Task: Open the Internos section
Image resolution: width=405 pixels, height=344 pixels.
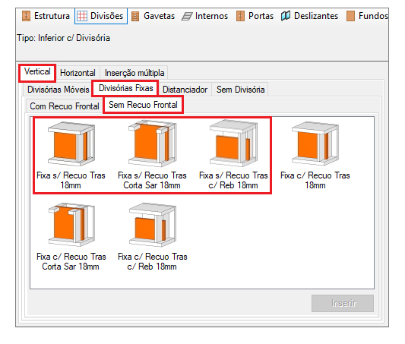Action: pyautogui.click(x=205, y=16)
